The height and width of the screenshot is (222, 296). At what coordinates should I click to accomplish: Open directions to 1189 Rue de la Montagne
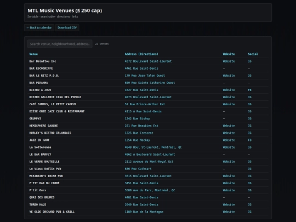point(144,212)
